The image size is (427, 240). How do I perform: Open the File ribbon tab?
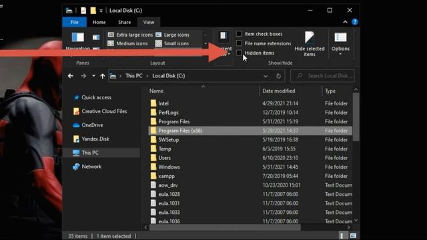tap(74, 22)
